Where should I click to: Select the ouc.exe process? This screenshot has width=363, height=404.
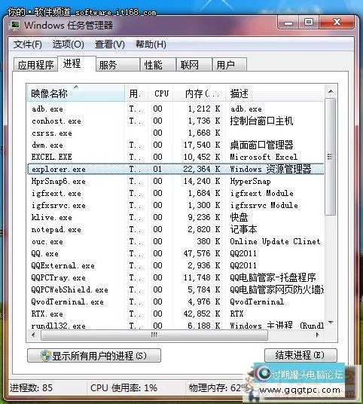(175, 241)
